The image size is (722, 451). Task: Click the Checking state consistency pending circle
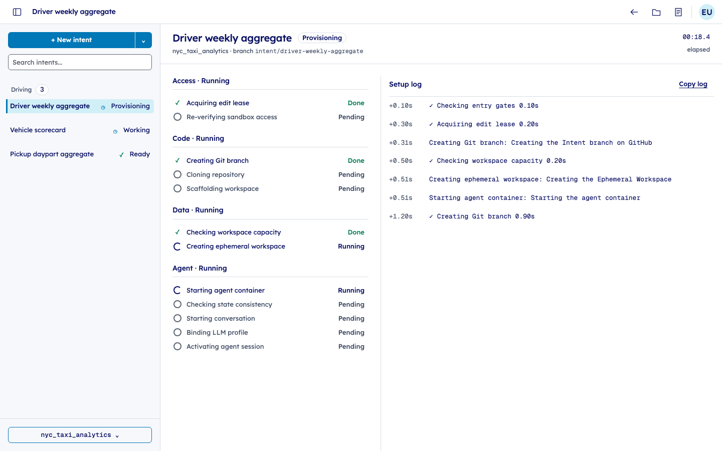coord(177,304)
